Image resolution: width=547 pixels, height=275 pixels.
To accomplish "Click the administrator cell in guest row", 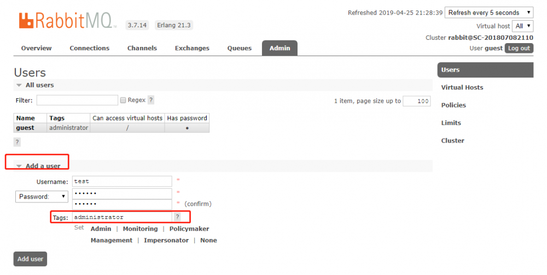I will click(x=68, y=128).
